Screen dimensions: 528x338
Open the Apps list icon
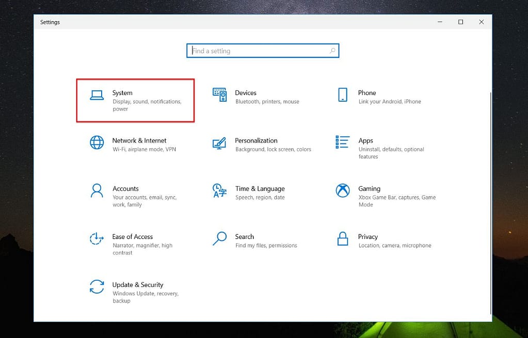pyautogui.click(x=343, y=142)
